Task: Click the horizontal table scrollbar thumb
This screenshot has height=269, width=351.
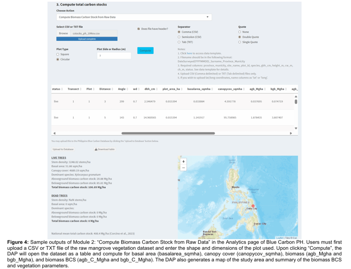Action: click(x=168, y=133)
